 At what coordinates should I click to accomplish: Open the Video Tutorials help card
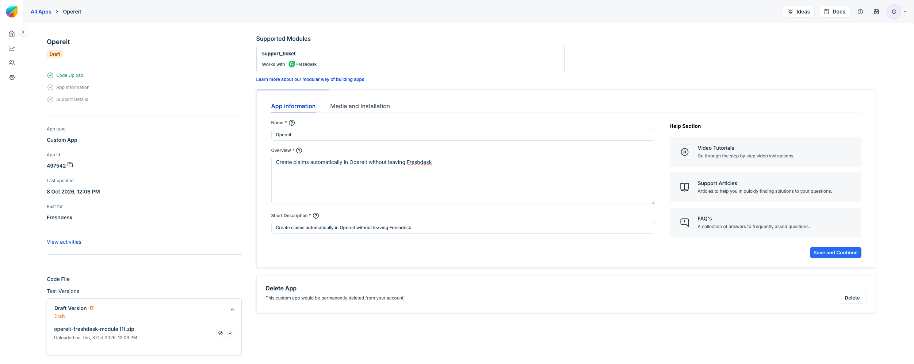(765, 152)
